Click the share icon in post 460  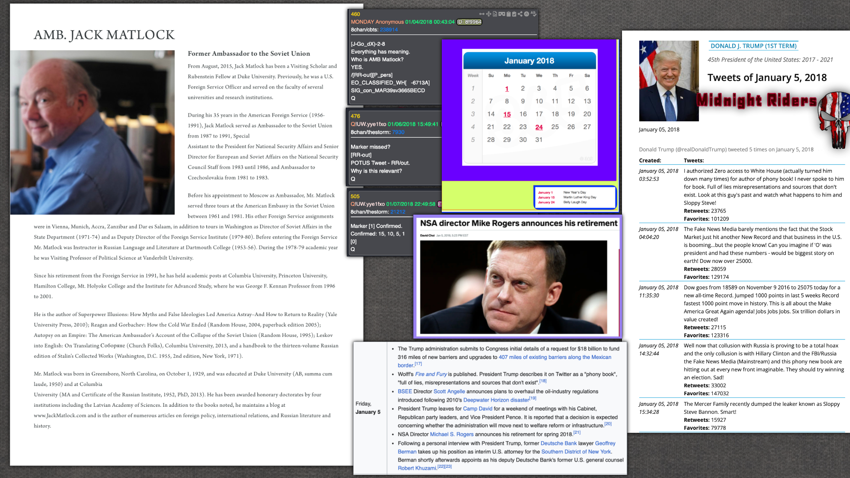click(x=520, y=14)
